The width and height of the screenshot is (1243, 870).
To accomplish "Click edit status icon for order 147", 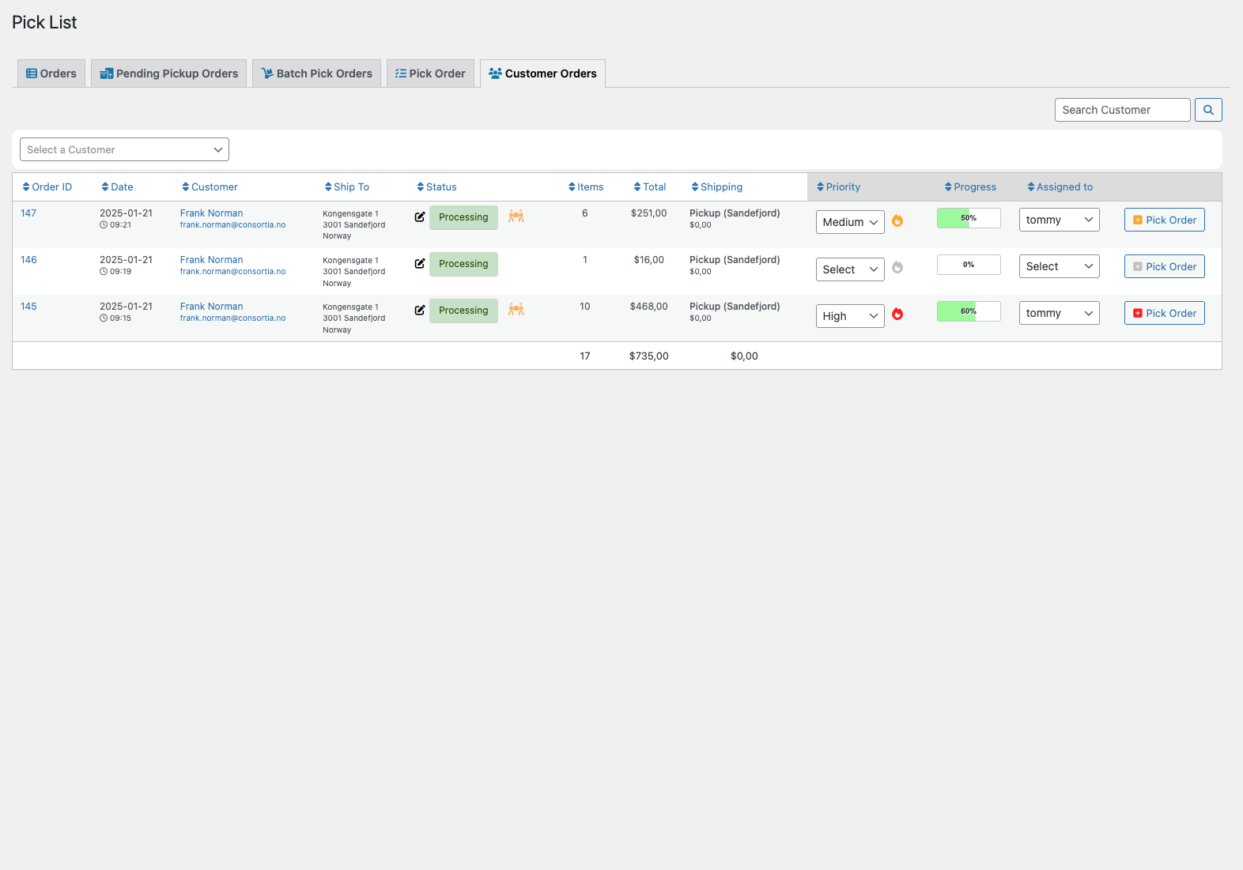I will tap(420, 217).
